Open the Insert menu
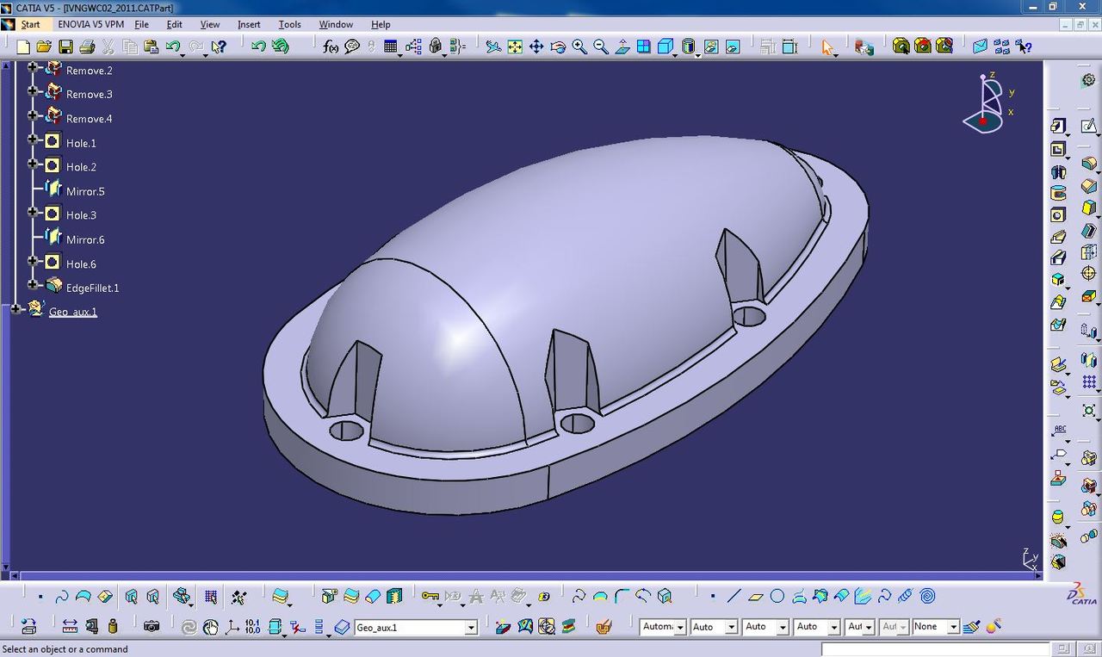The width and height of the screenshot is (1102, 657). click(249, 24)
